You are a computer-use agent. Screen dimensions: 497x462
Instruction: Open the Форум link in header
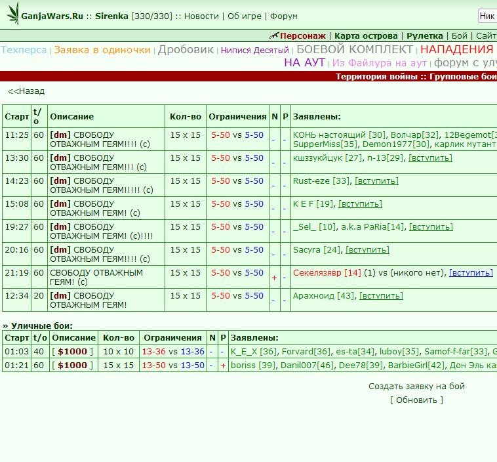point(284,16)
